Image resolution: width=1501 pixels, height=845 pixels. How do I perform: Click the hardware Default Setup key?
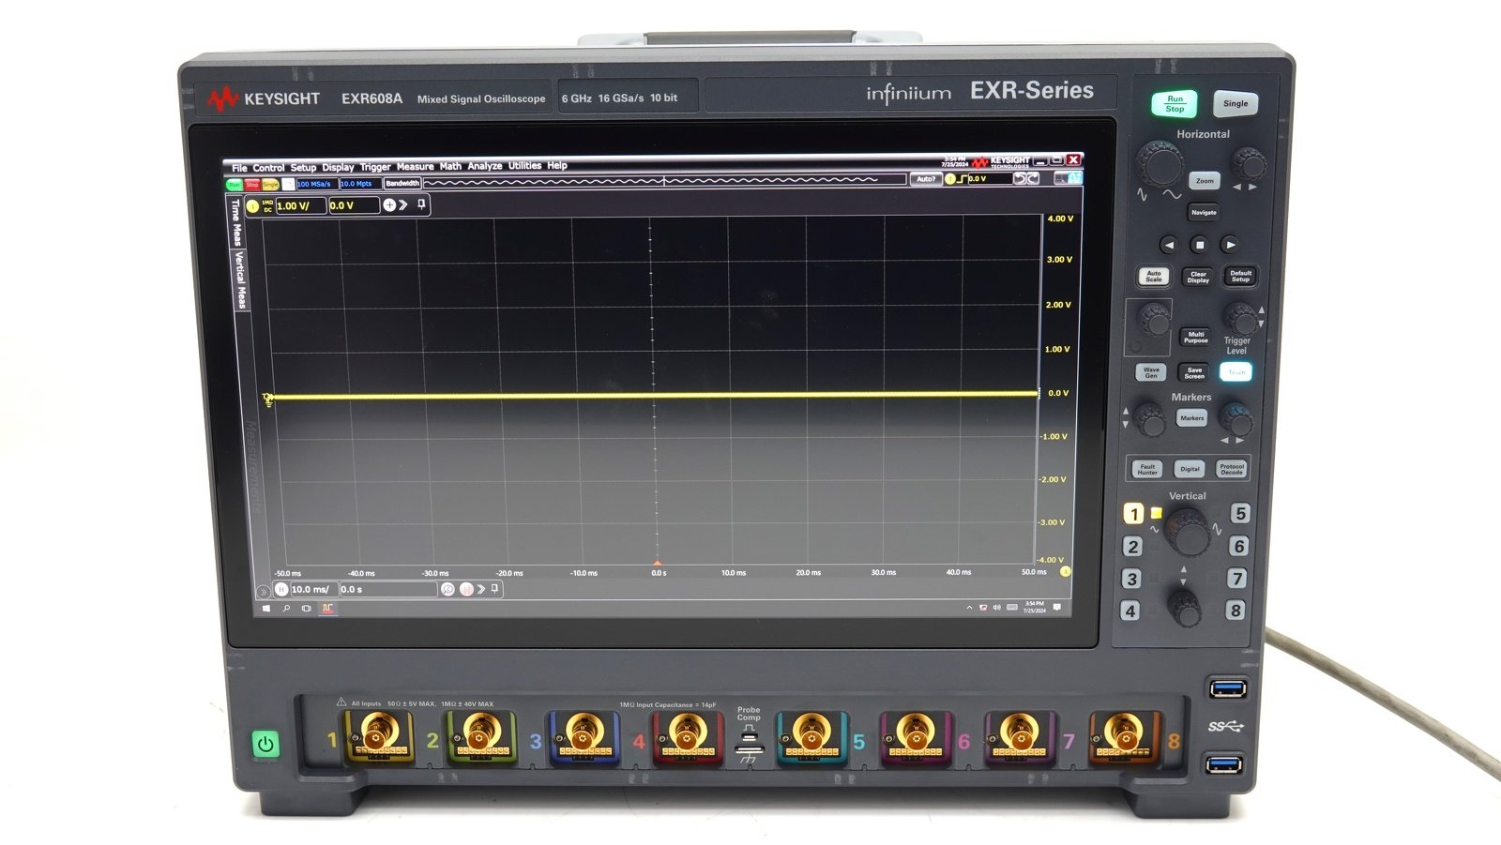click(x=1240, y=276)
